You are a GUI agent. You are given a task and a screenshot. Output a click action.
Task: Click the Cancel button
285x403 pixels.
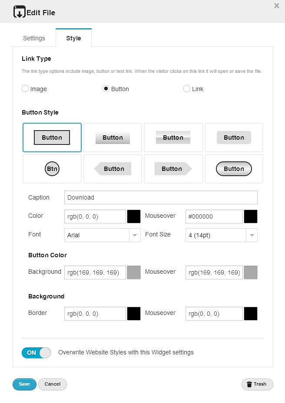pyautogui.click(x=52, y=384)
